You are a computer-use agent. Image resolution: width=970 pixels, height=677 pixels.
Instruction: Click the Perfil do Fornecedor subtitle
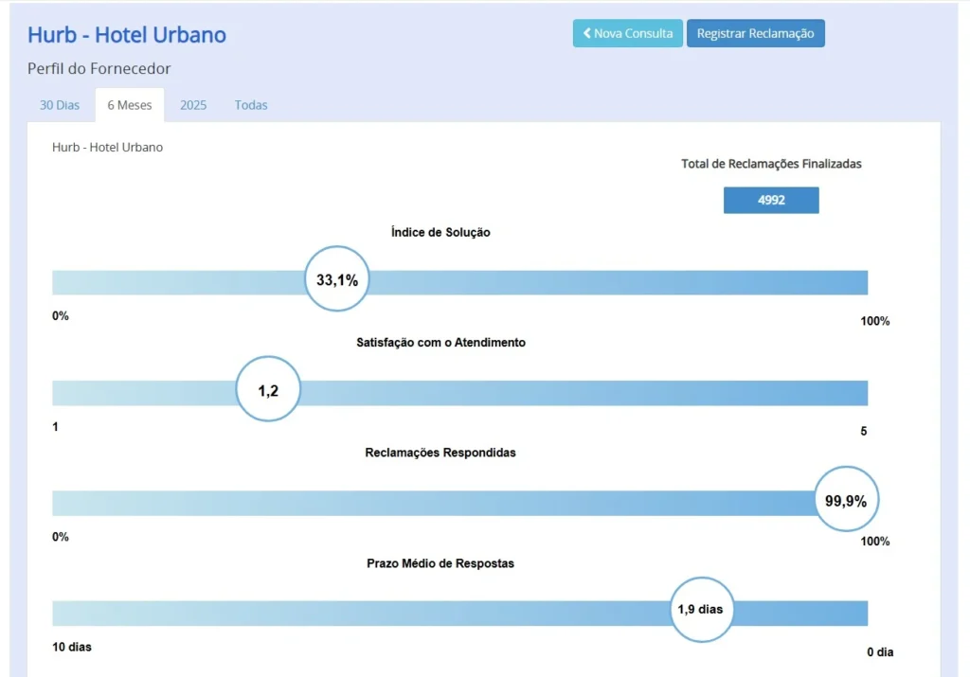tap(99, 68)
